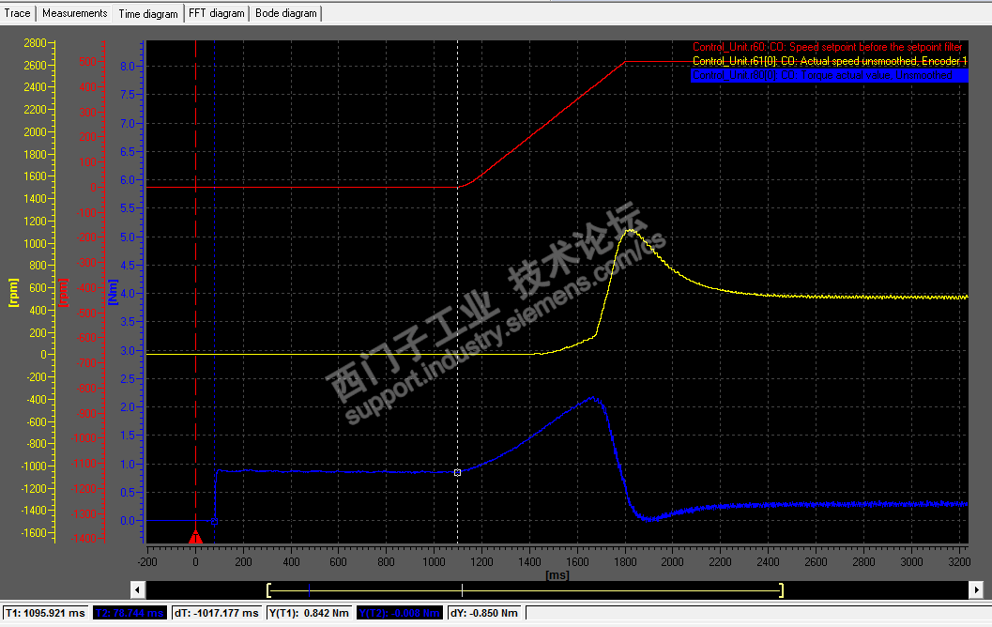
Task: Click the dY: -0.850 Nm field
Action: click(x=484, y=613)
